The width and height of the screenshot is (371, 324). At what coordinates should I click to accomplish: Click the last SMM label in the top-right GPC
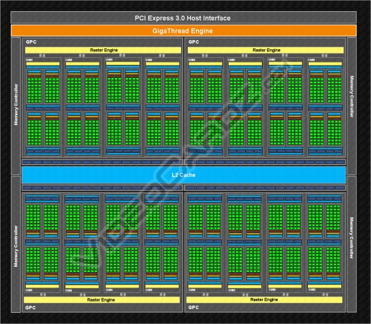[312, 59]
